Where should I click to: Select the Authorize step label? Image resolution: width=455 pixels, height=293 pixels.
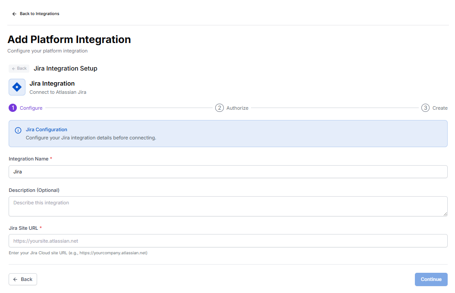[237, 108]
